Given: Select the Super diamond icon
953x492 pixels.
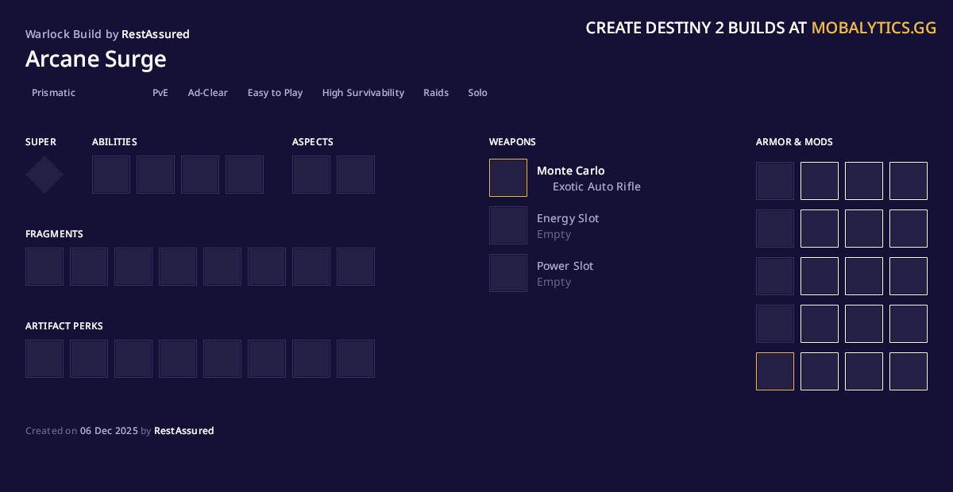Looking at the screenshot, I should pyautogui.click(x=44, y=175).
